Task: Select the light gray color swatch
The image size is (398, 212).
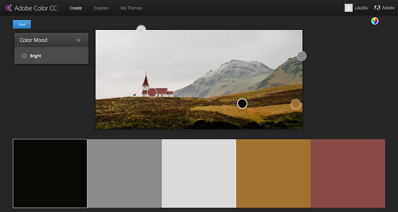Action: [199, 173]
